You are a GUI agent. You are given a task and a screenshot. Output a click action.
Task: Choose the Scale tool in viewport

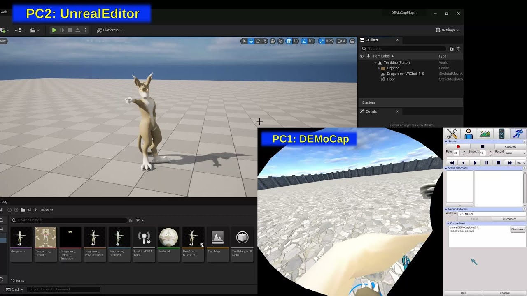pos(264,41)
